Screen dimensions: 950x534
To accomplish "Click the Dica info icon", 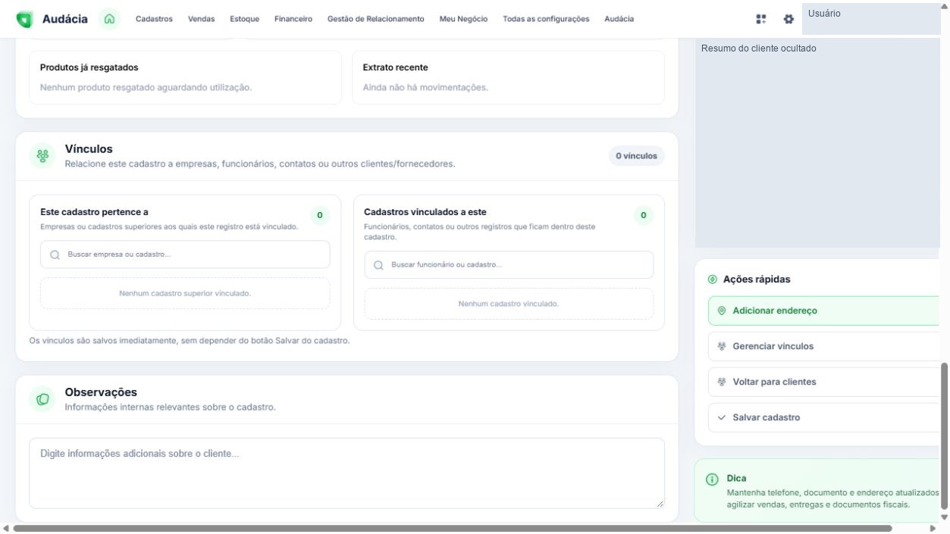I will point(712,479).
